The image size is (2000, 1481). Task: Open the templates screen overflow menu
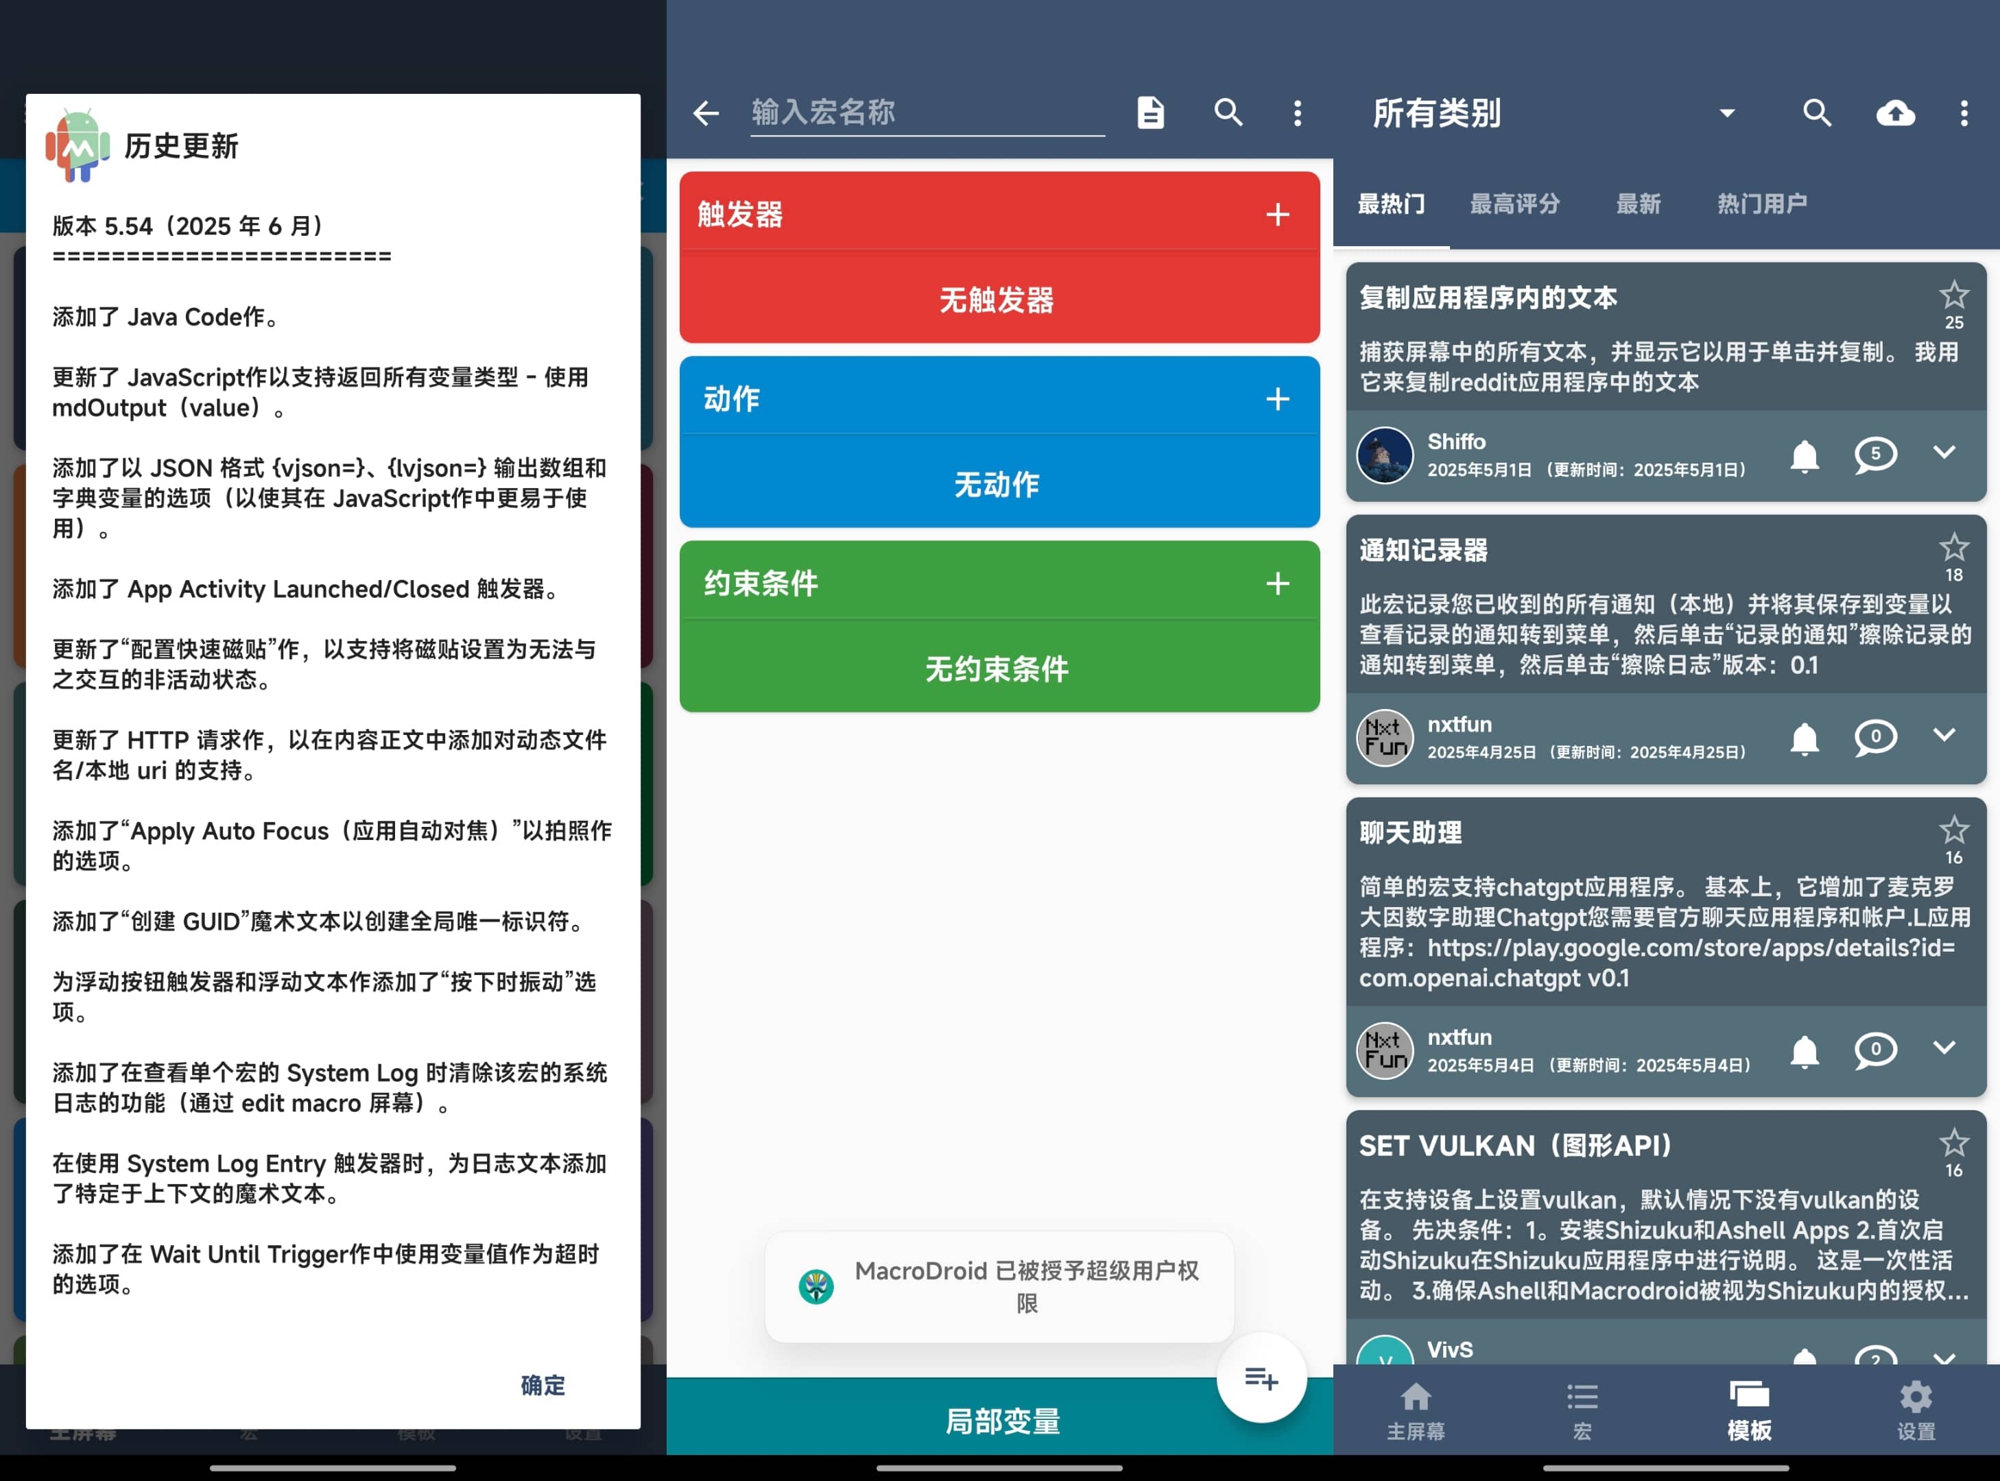click(x=1964, y=113)
